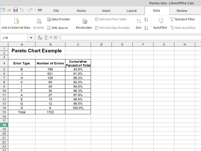Screen dimensions: 201x151
Task: Click the Save document icon
Action: pyautogui.click(x=16, y=10)
